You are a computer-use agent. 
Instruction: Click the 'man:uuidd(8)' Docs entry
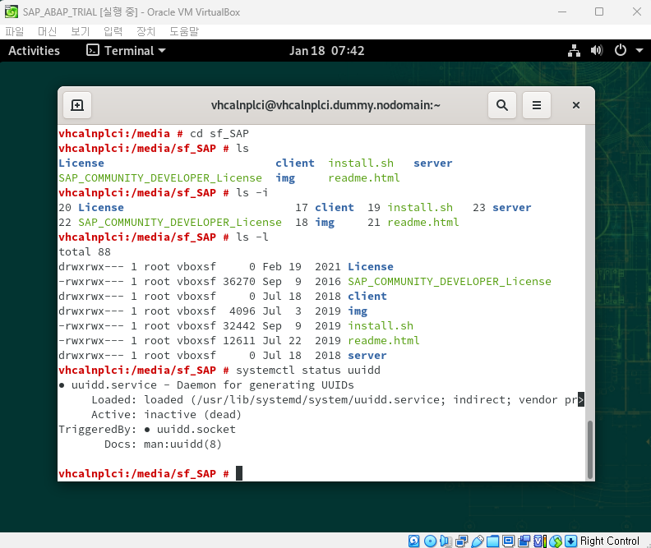pos(182,444)
